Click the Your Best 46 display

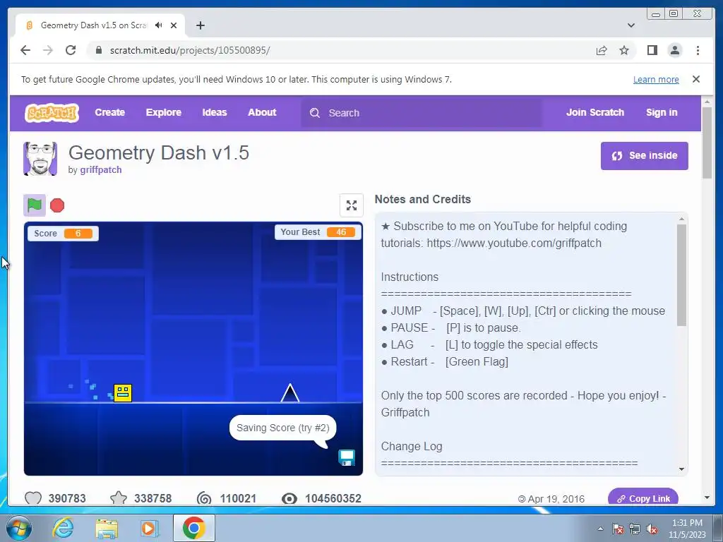317,231
